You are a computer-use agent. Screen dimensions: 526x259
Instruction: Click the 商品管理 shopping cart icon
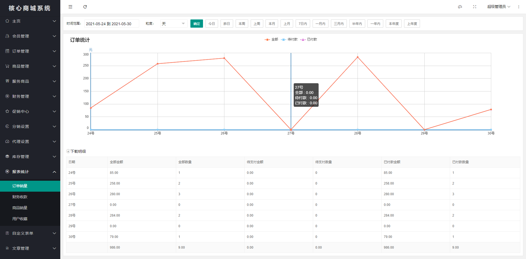(x=7, y=66)
